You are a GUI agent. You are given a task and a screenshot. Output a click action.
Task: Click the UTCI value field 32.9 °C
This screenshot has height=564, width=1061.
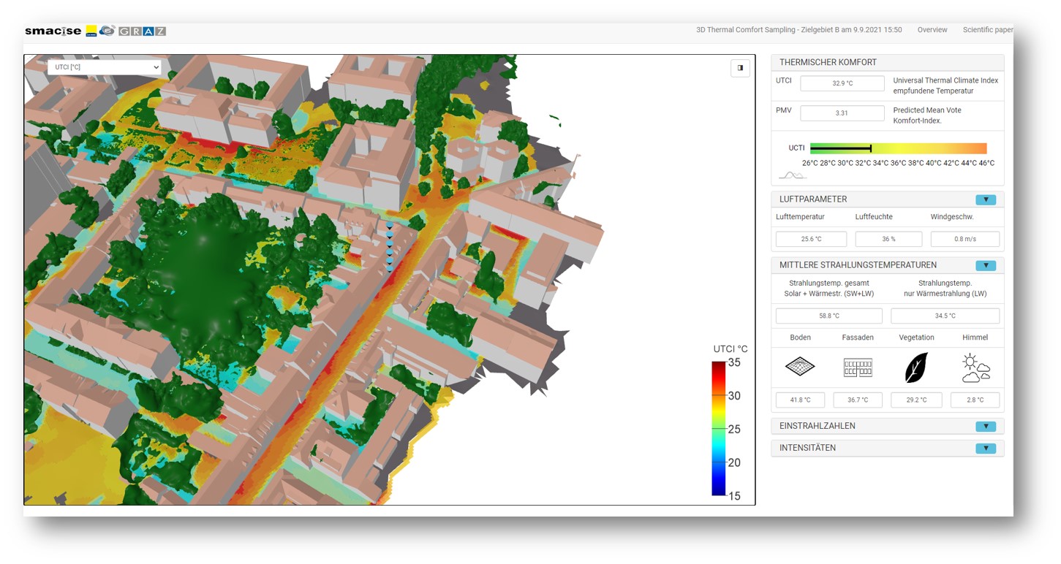click(842, 83)
